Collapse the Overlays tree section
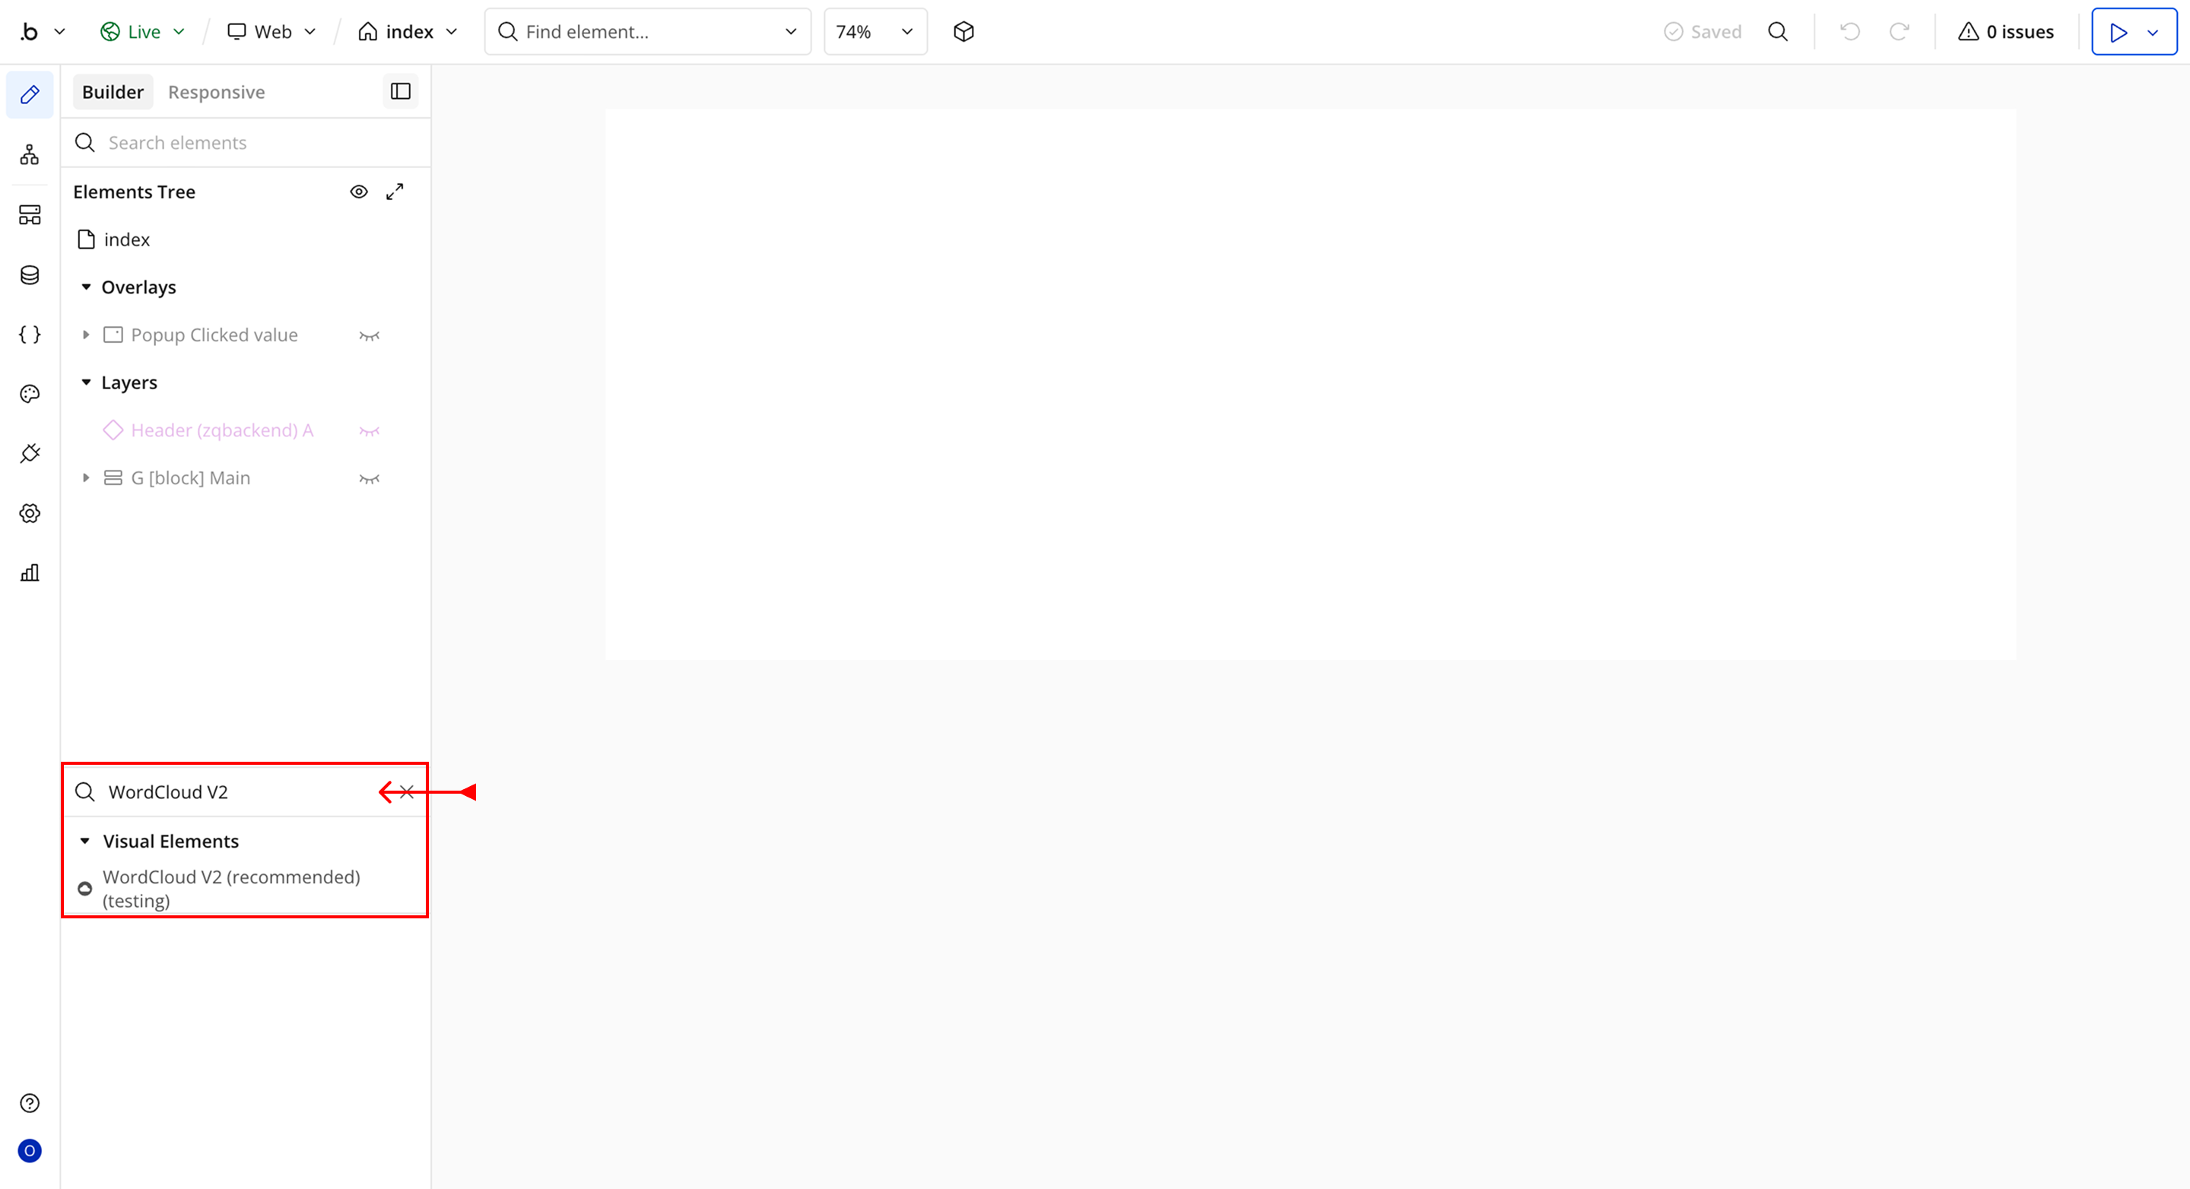This screenshot has height=1189, width=2190. coord(86,287)
